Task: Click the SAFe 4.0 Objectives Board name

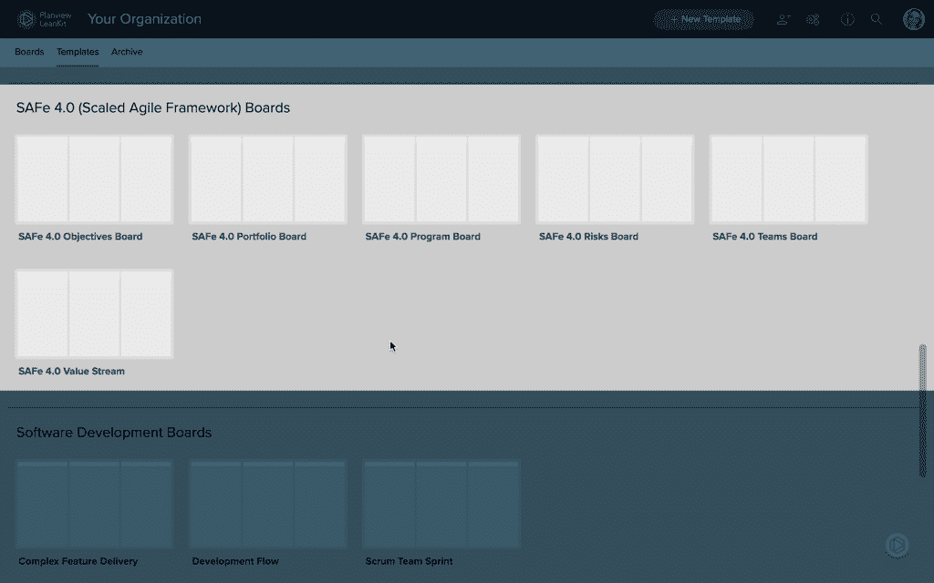Action: click(80, 236)
